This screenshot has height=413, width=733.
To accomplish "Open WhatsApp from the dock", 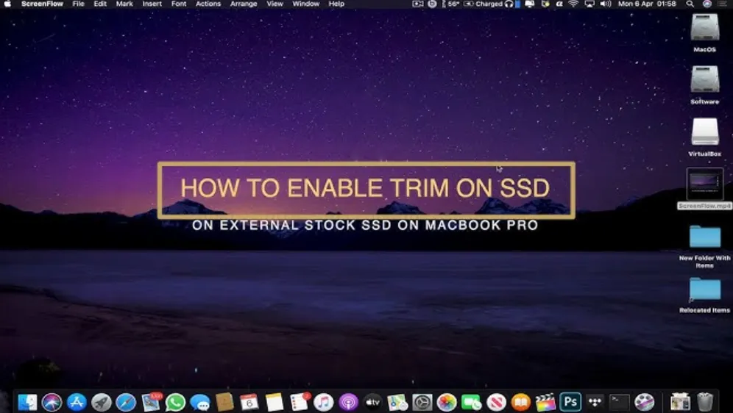I will (175, 402).
